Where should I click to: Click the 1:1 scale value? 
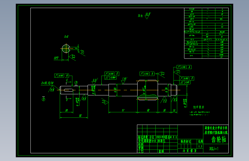click(200, 146)
